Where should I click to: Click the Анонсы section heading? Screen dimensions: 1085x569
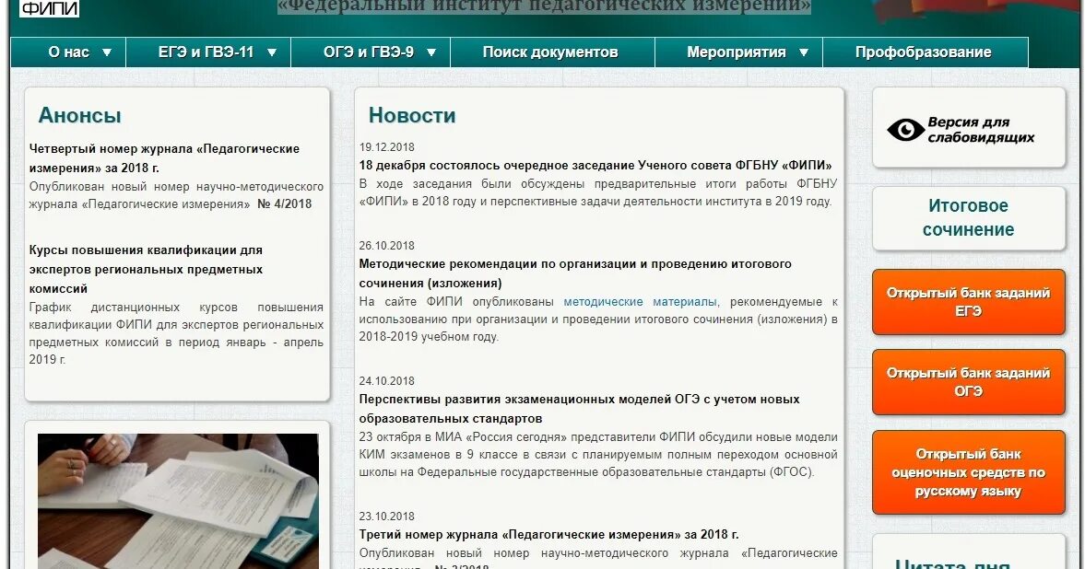pos(79,115)
